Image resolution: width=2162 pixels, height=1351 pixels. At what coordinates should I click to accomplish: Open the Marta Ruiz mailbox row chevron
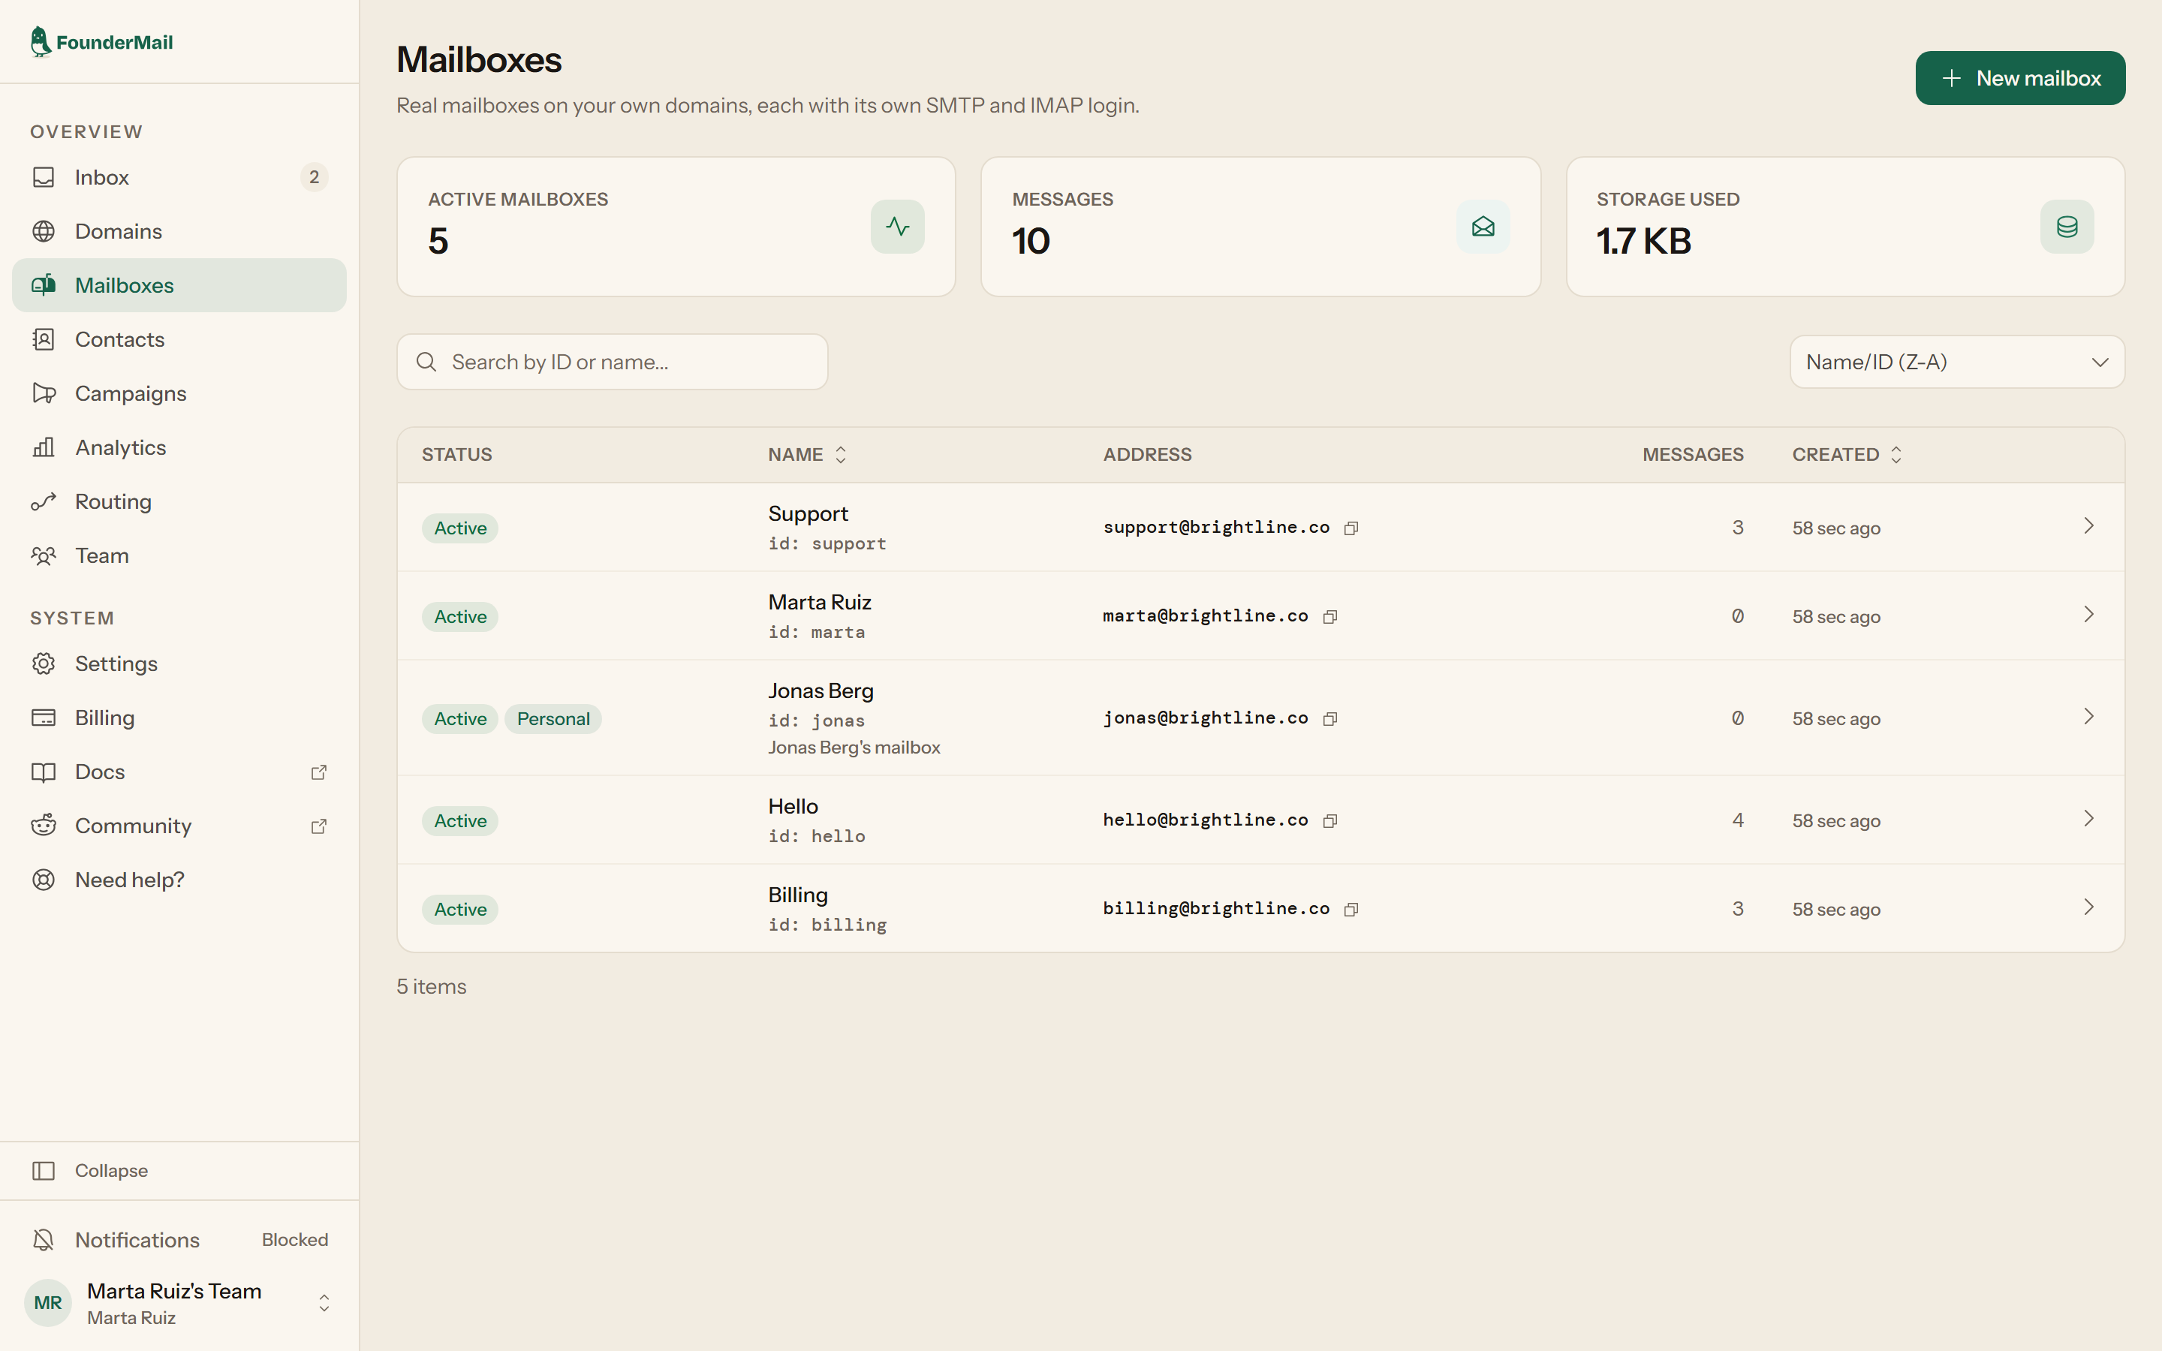click(x=2088, y=615)
